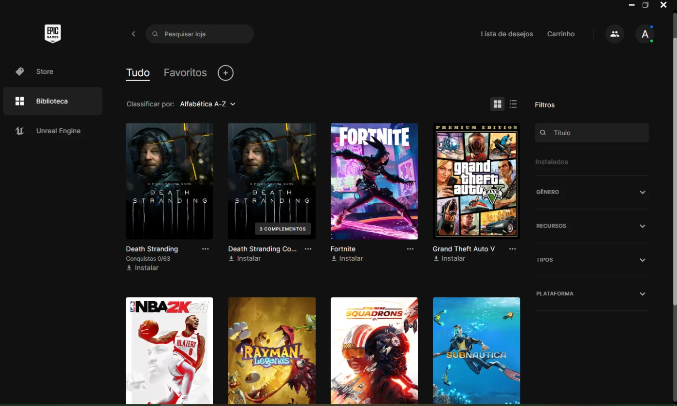Click the Epic Games logo
Viewport: 677px width, 406px height.
coord(53,34)
